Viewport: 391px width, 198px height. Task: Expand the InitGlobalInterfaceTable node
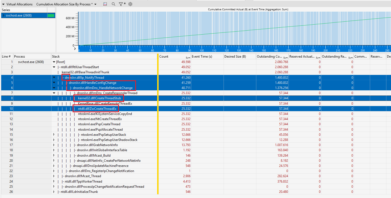coord(54,150)
